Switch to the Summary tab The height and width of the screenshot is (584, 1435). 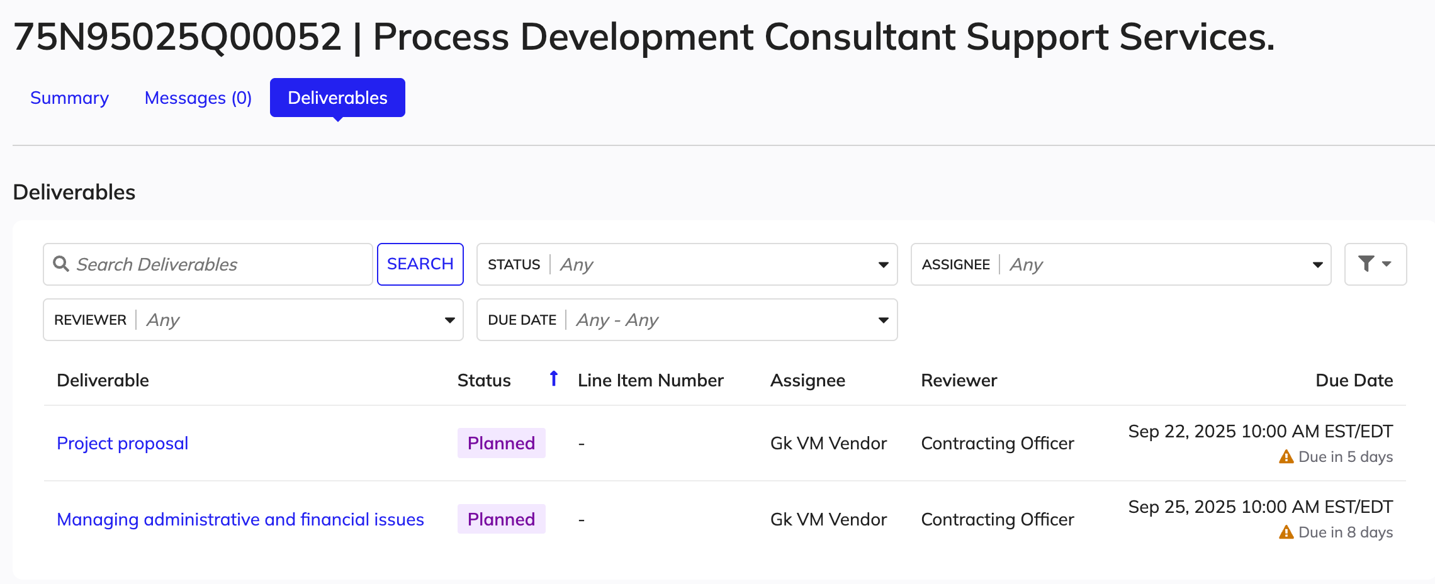[x=69, y=98]
